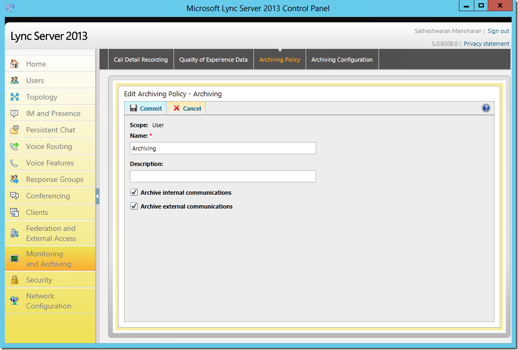Viewport: 518px width, 350px height.
Task: Click the Conferencing chat bubbles icon
Action: 14,196
